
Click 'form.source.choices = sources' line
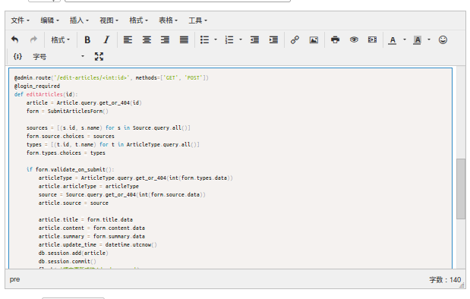coord(70,136)
